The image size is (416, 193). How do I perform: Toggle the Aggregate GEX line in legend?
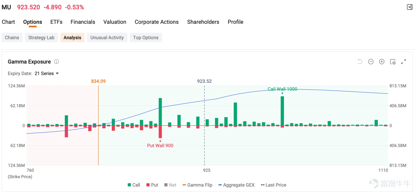pos(236,185)
